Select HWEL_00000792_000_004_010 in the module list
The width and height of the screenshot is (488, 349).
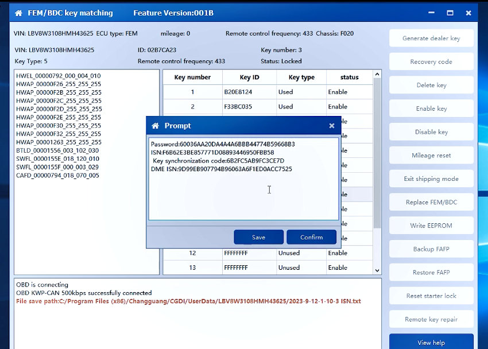tap(59, 76)
